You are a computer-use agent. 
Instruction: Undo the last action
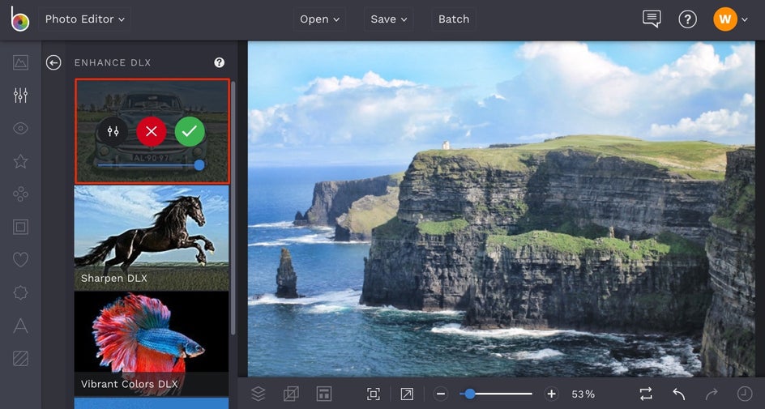point(678,394)
